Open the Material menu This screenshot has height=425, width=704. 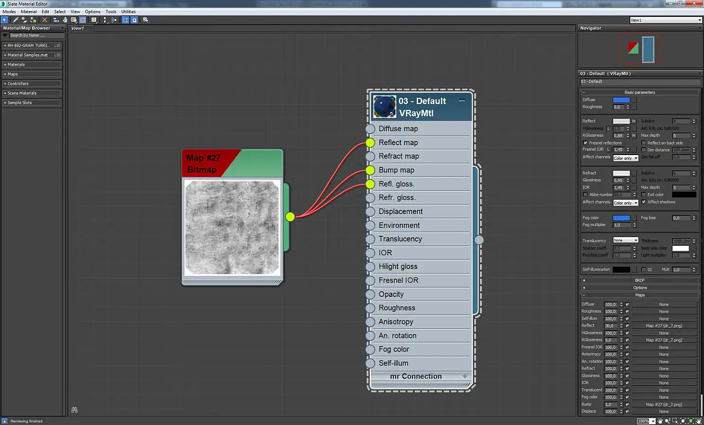(29, 12)
